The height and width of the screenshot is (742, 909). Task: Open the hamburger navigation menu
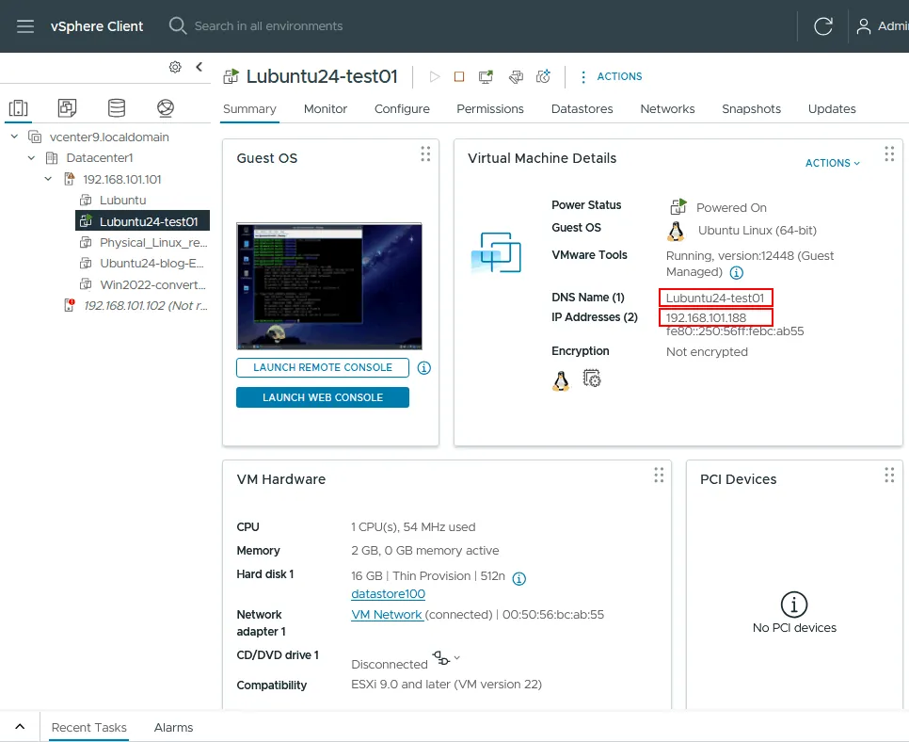click(x=24, y=26)
